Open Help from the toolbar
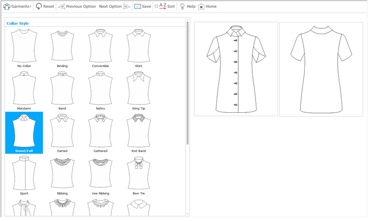This screenshot has height=221, width=368. coord(187,6)
